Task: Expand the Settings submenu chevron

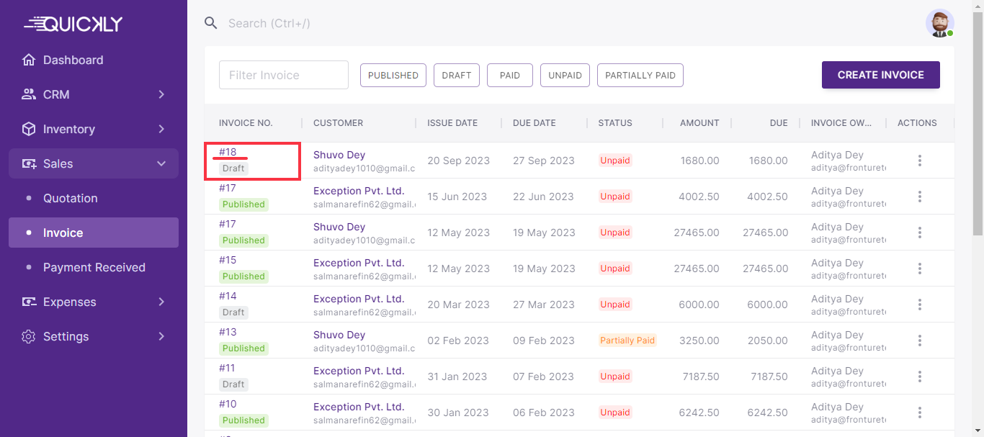Action: pyautogui.click(x=161, y=336)
